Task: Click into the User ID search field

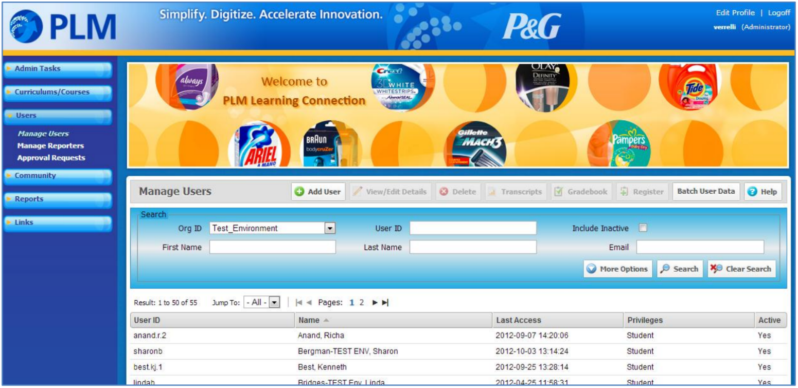Action: [472, 228]
